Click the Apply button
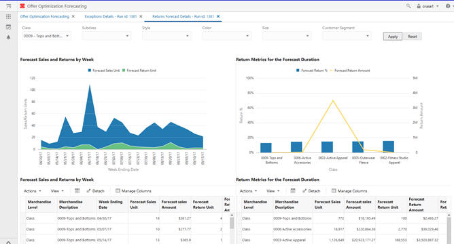 (x=393, y=37)
